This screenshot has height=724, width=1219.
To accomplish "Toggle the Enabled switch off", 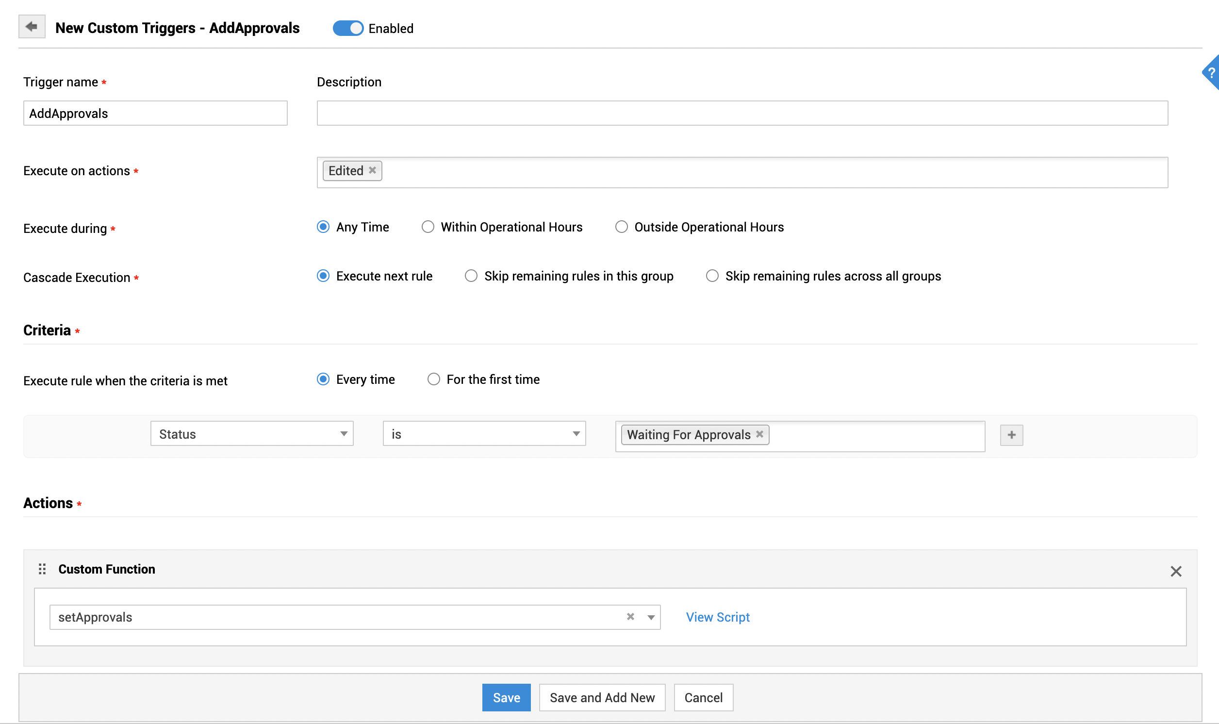I will [x=348, y=28].
